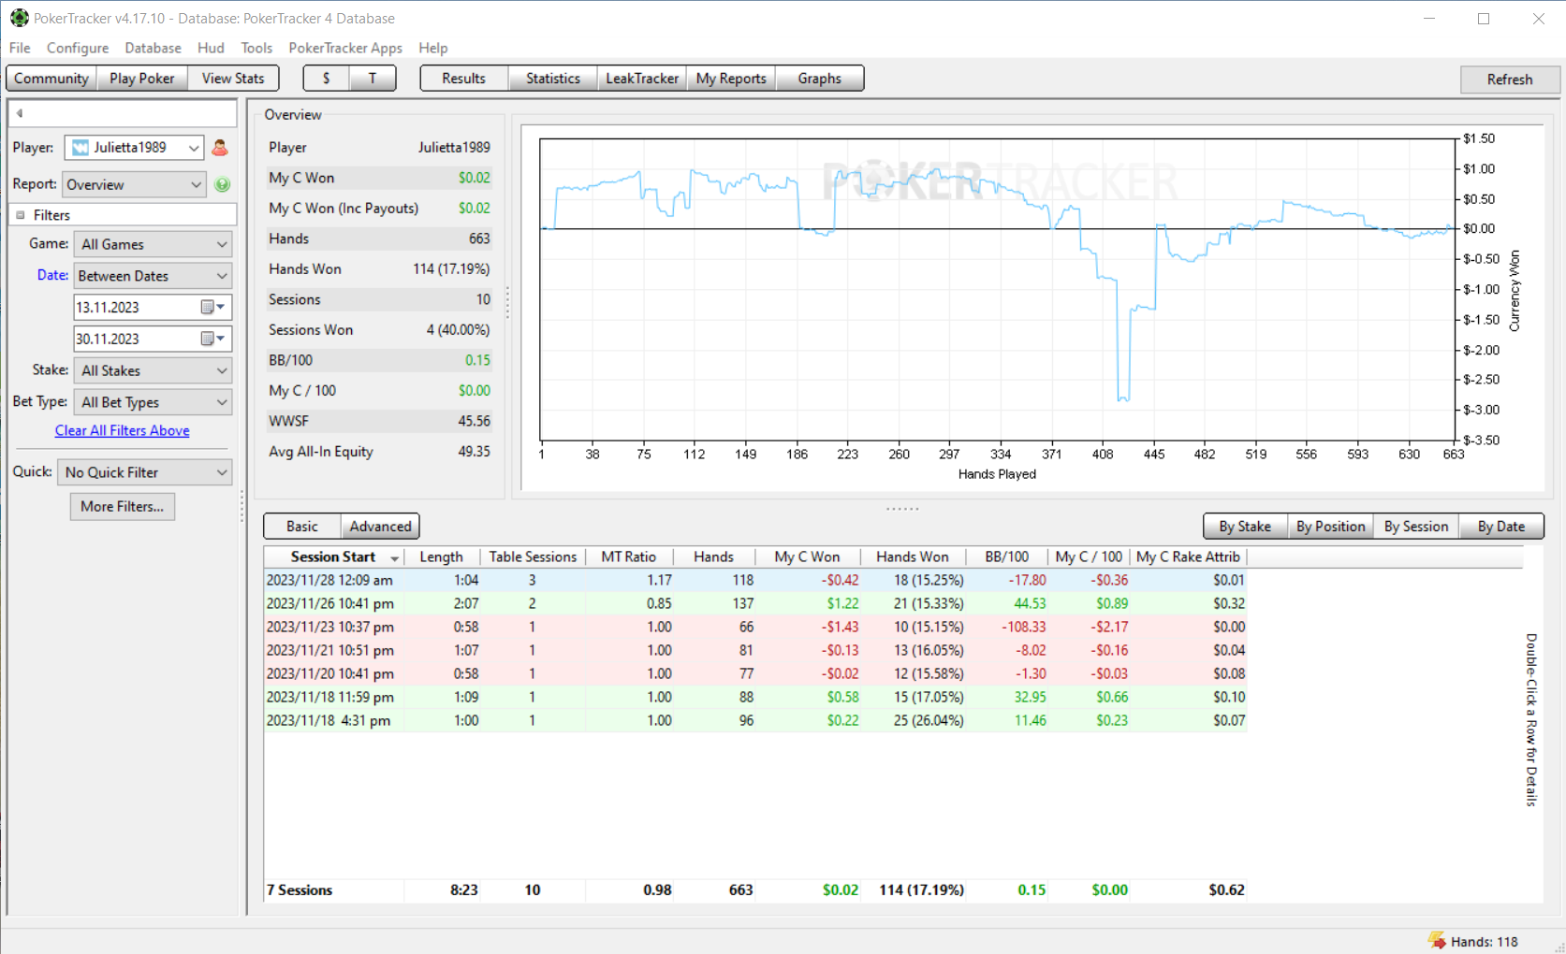Sort by BB/100 column header
The image size is (1566, 954).
pos(1006,556)
